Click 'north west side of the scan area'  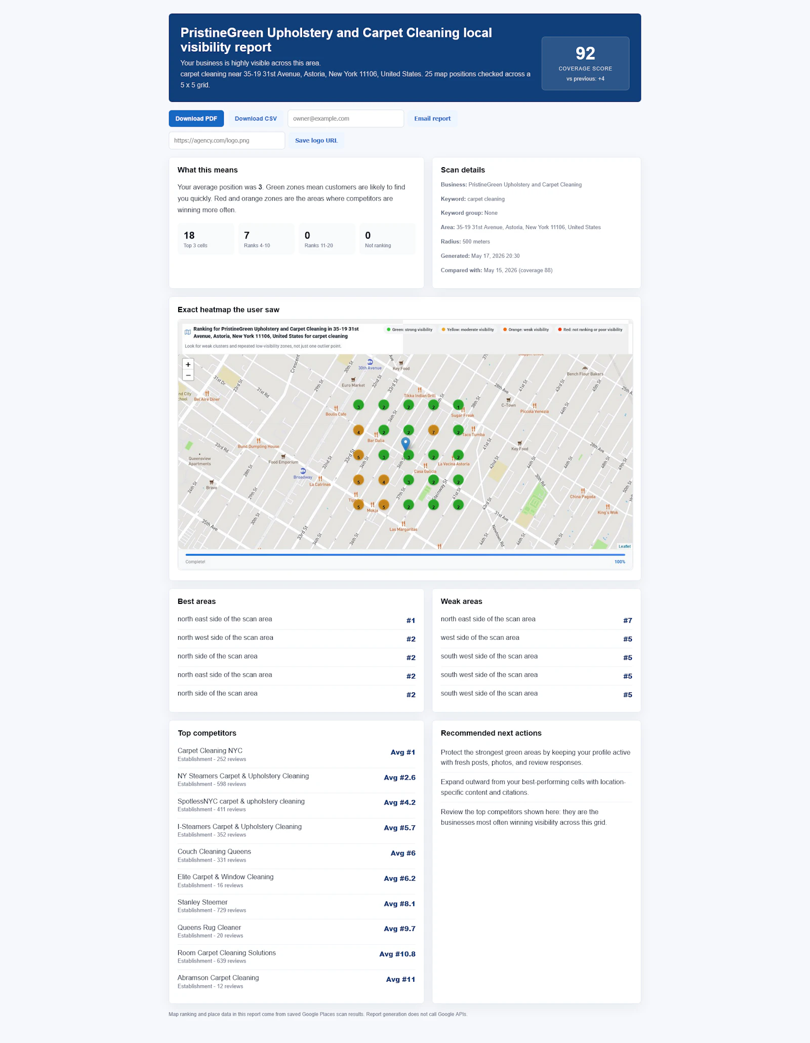pos(296,639)
